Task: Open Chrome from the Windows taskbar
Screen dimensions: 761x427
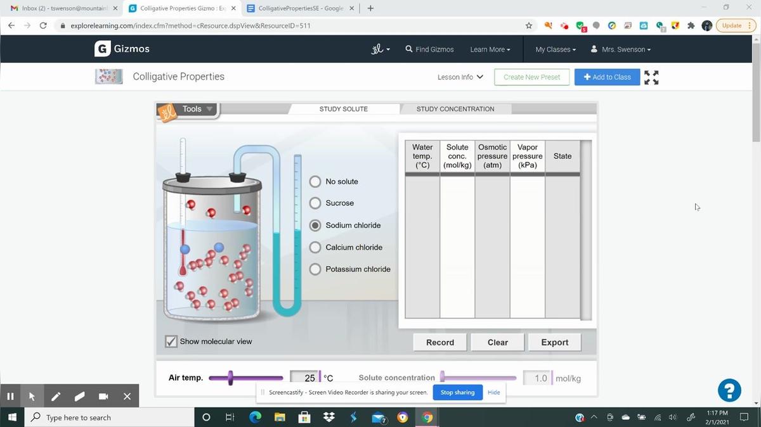Action: point(427,417)
